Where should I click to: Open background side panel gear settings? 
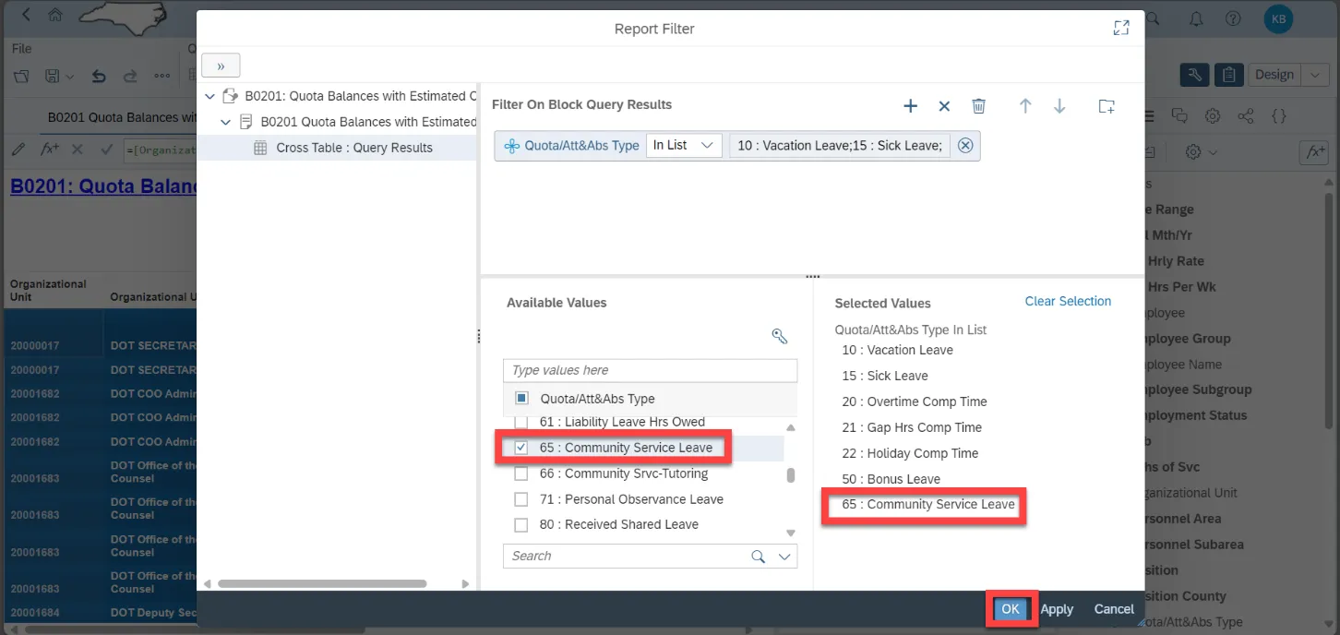[x=1213, y=116]
